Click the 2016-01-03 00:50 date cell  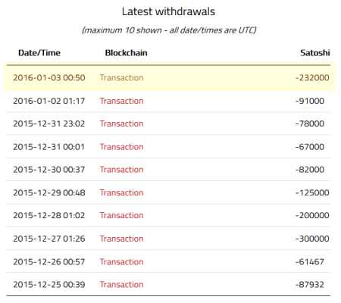49,77
